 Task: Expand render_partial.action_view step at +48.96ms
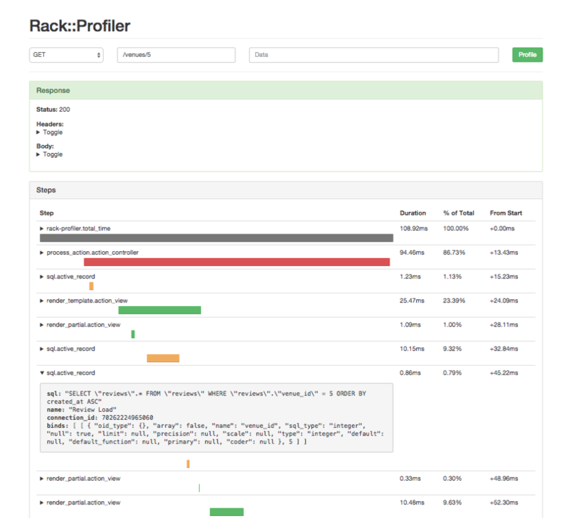click(x=80, y=478)
